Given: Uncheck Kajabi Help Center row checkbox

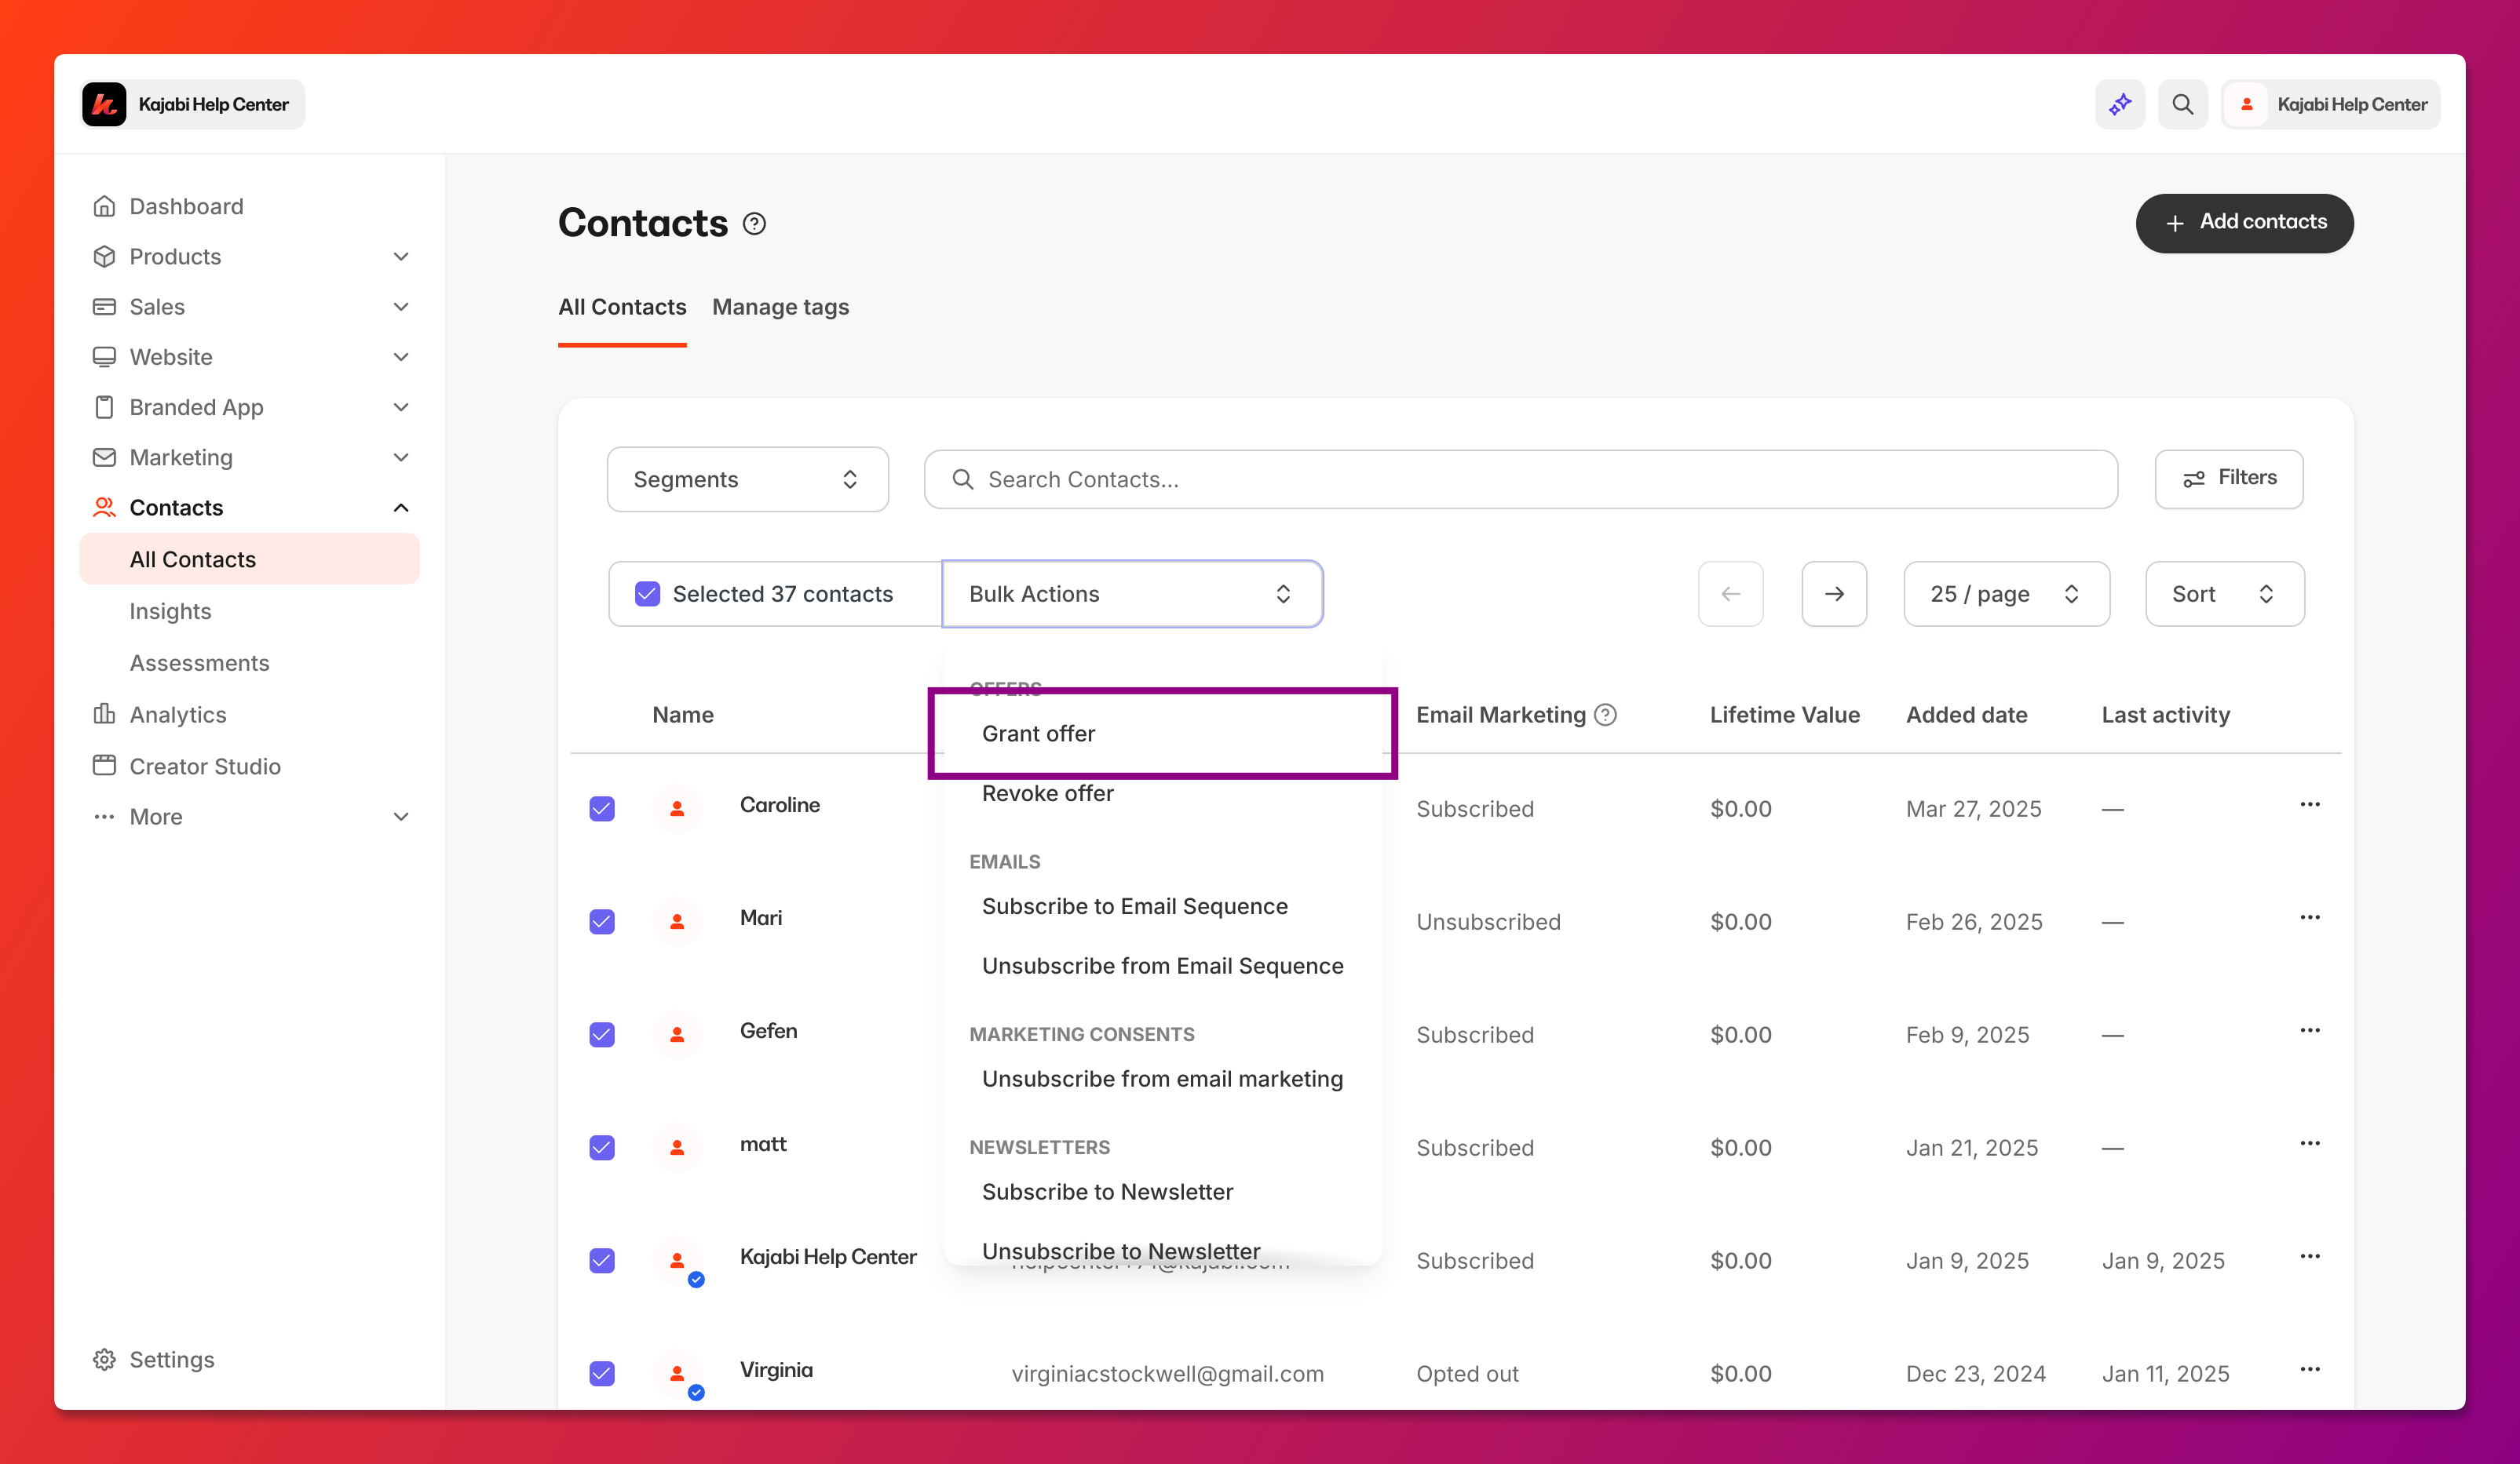Looking at the screenshot, I should point(602,1260).
